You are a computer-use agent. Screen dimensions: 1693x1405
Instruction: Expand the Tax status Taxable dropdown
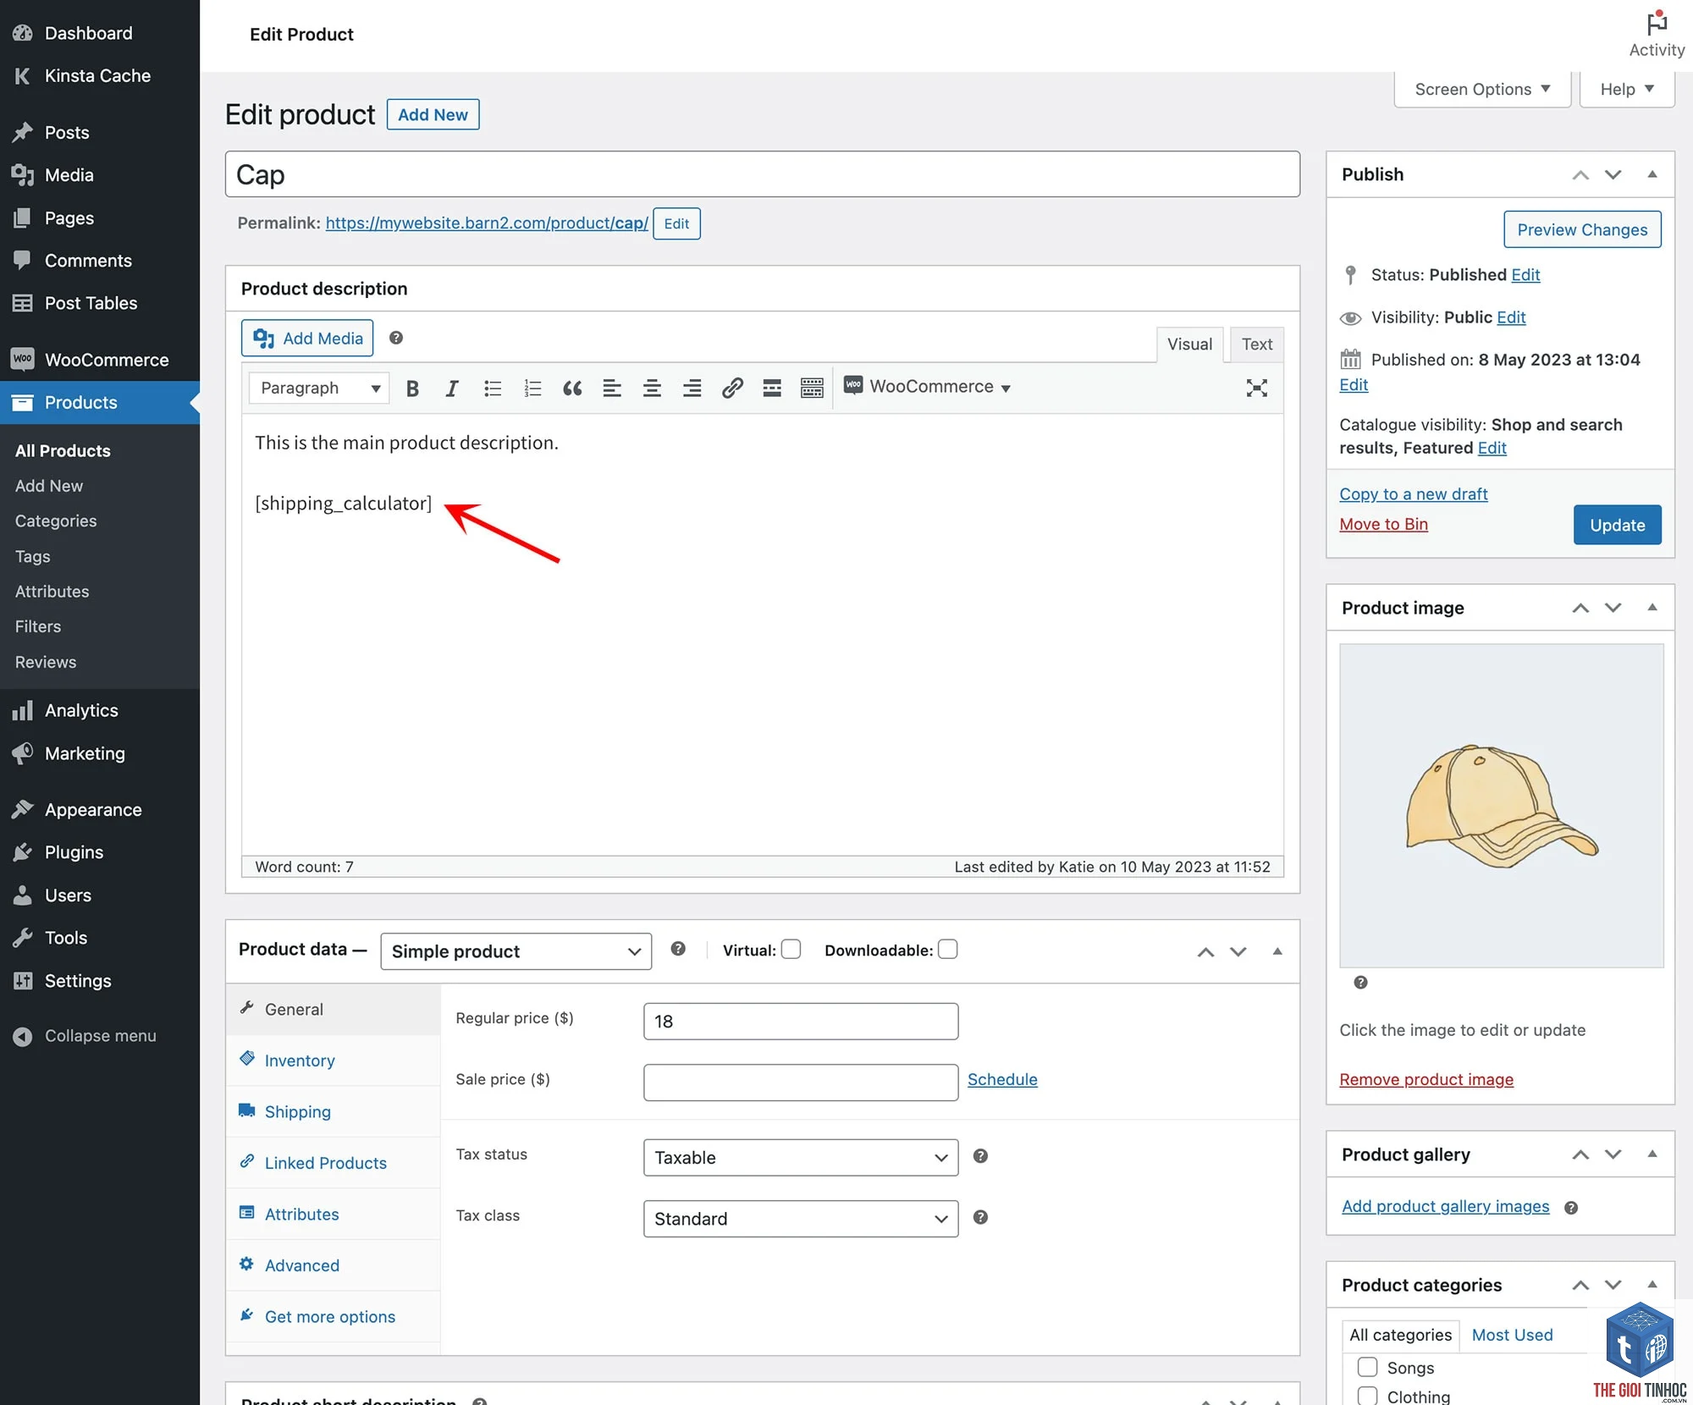pyautogui.click(x=801, y=1157)
